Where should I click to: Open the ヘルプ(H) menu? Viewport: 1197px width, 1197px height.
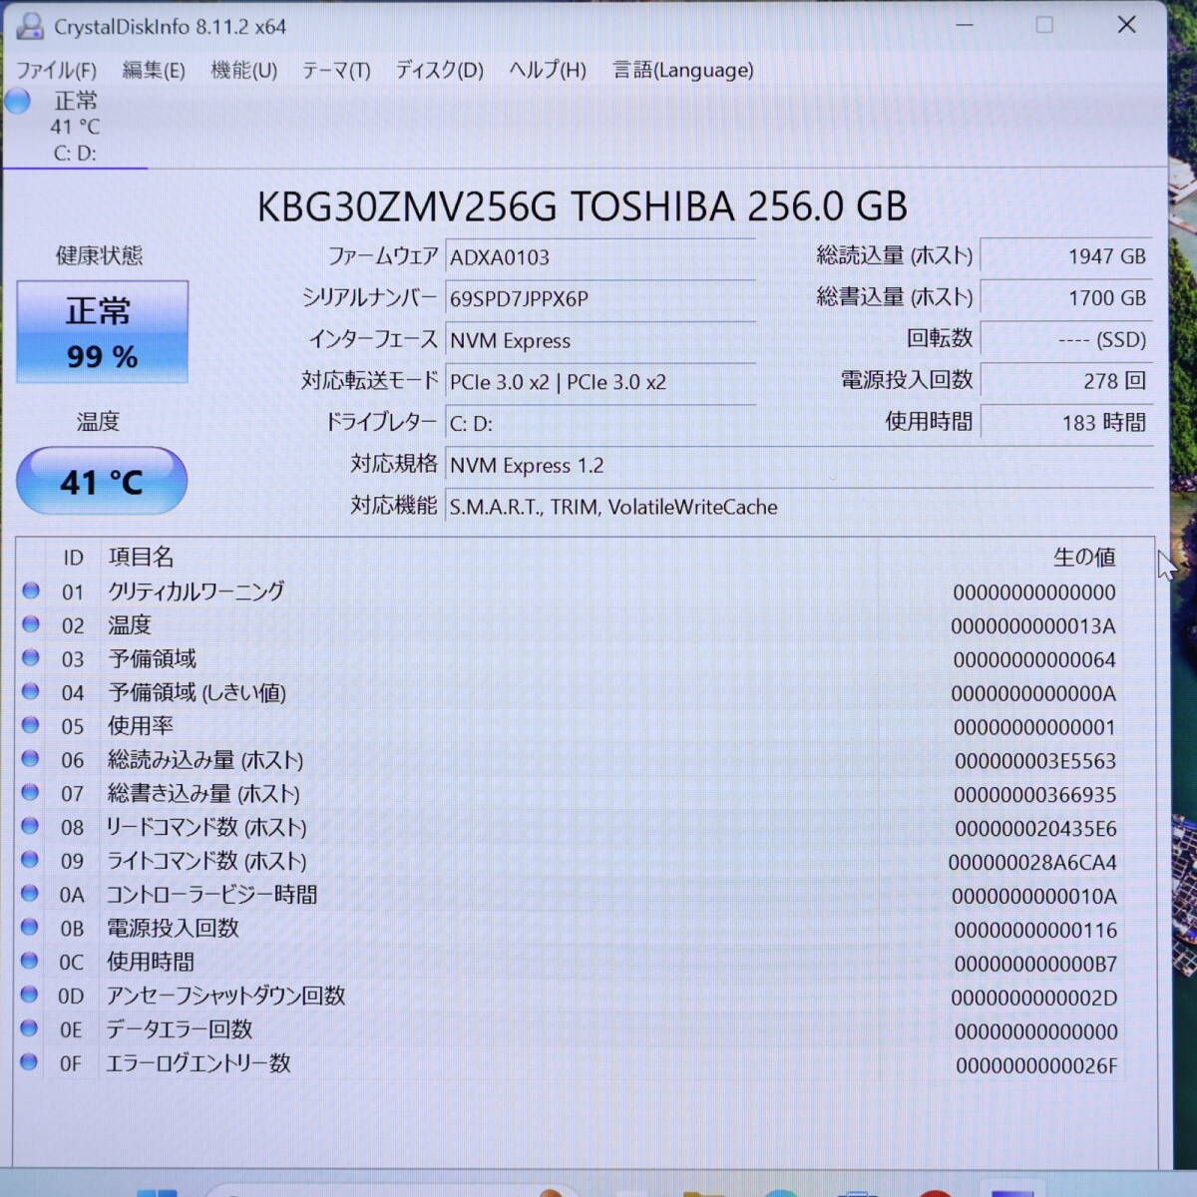548,71
